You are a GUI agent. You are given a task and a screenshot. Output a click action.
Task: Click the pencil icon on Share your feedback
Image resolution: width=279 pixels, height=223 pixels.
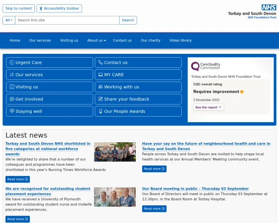100,99
